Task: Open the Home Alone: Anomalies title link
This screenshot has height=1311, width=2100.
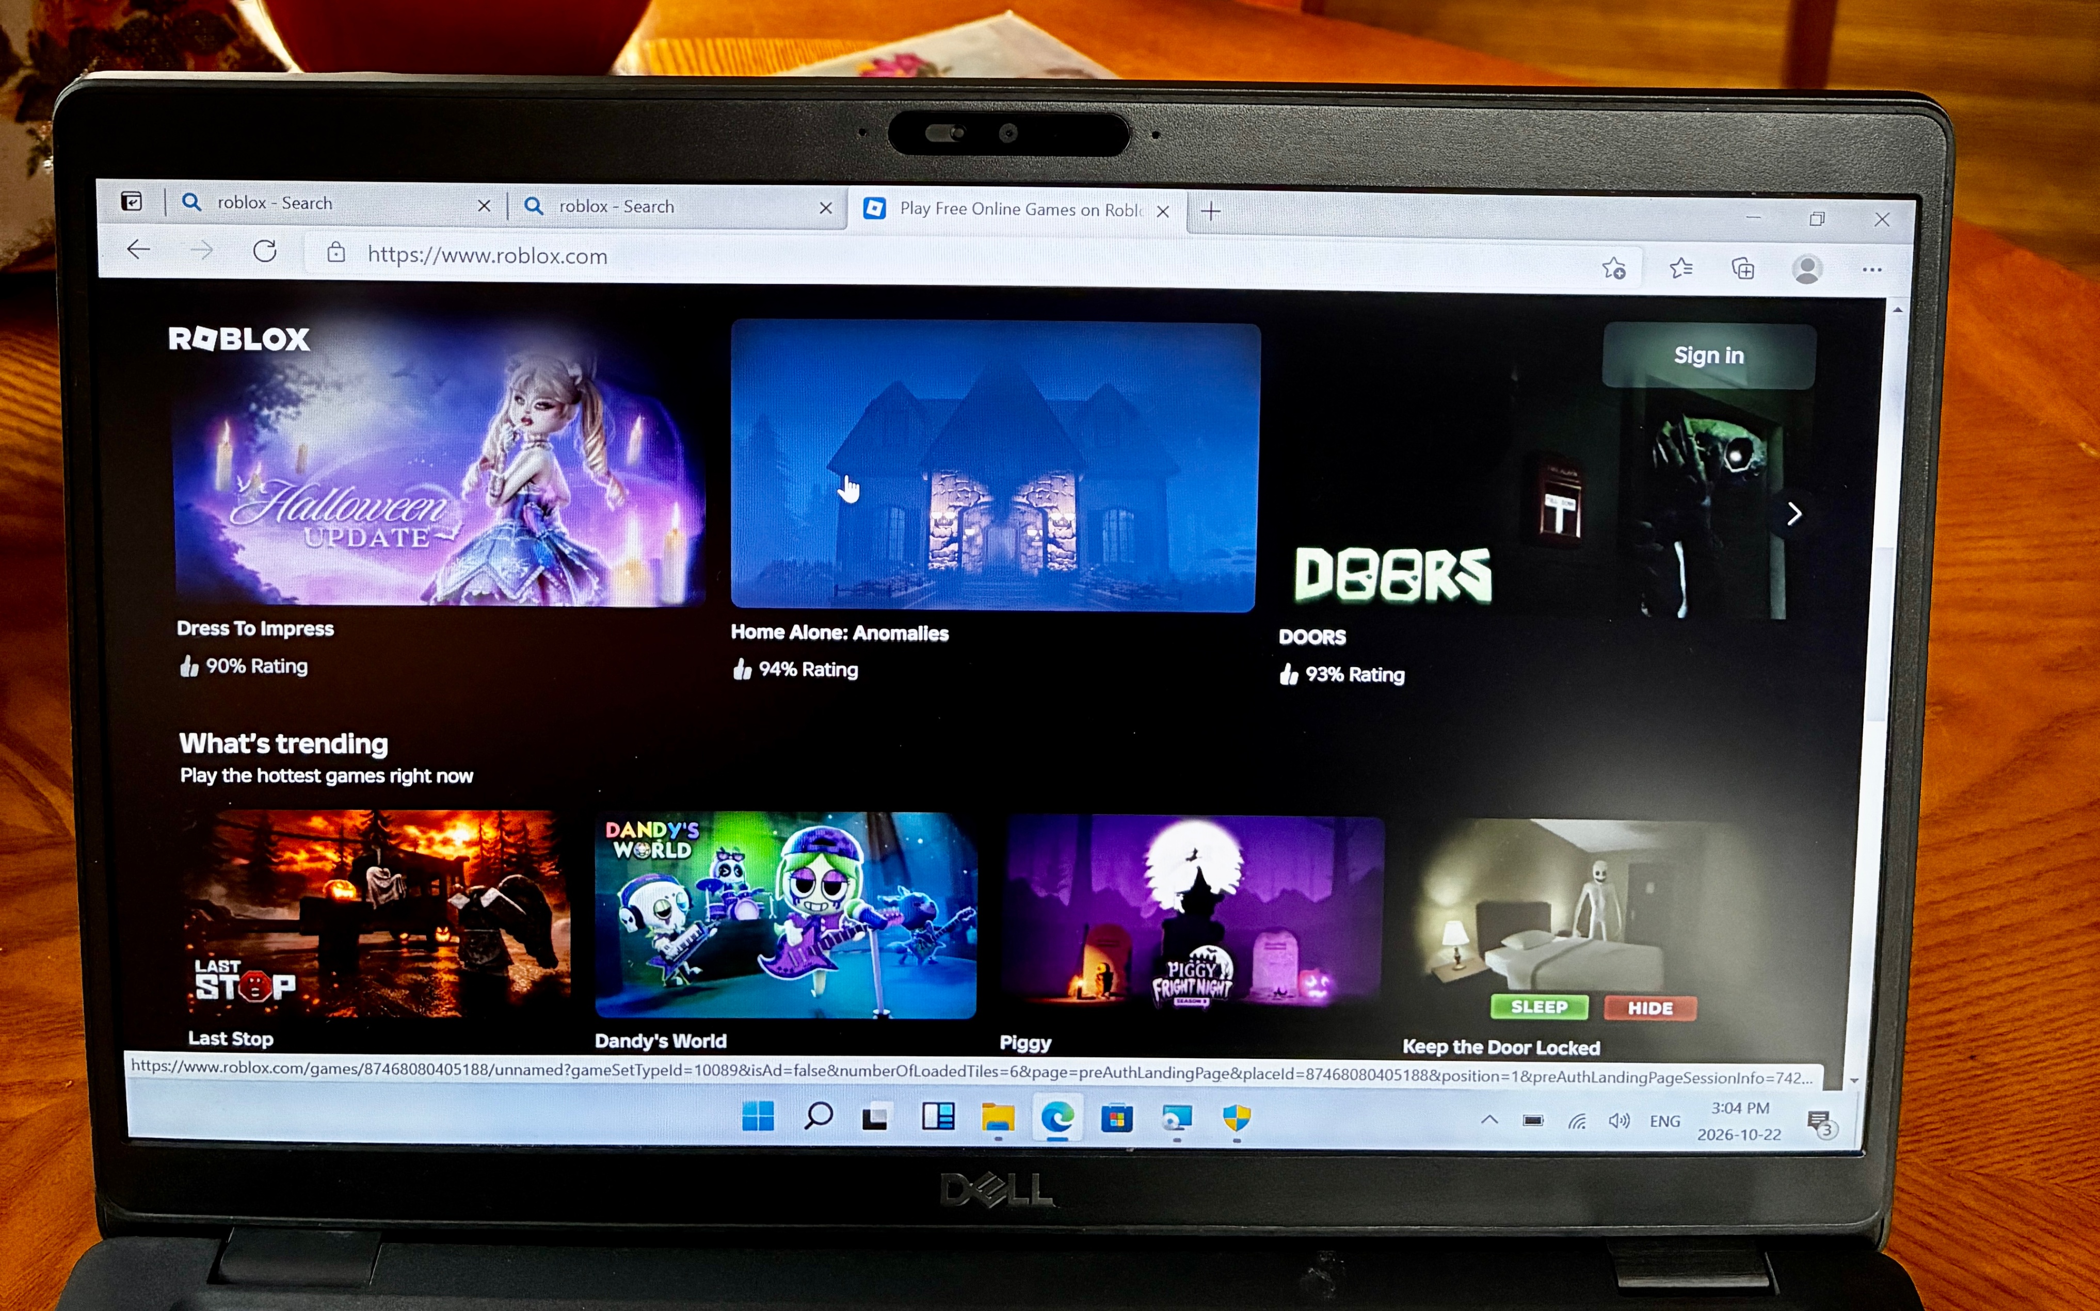Action: 839,633
